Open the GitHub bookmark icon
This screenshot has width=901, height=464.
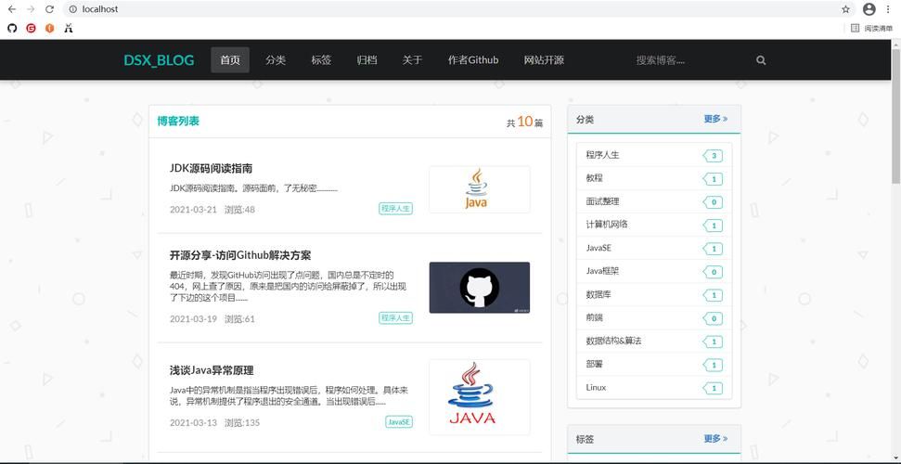pyautogui.click(x=12, y=29)
